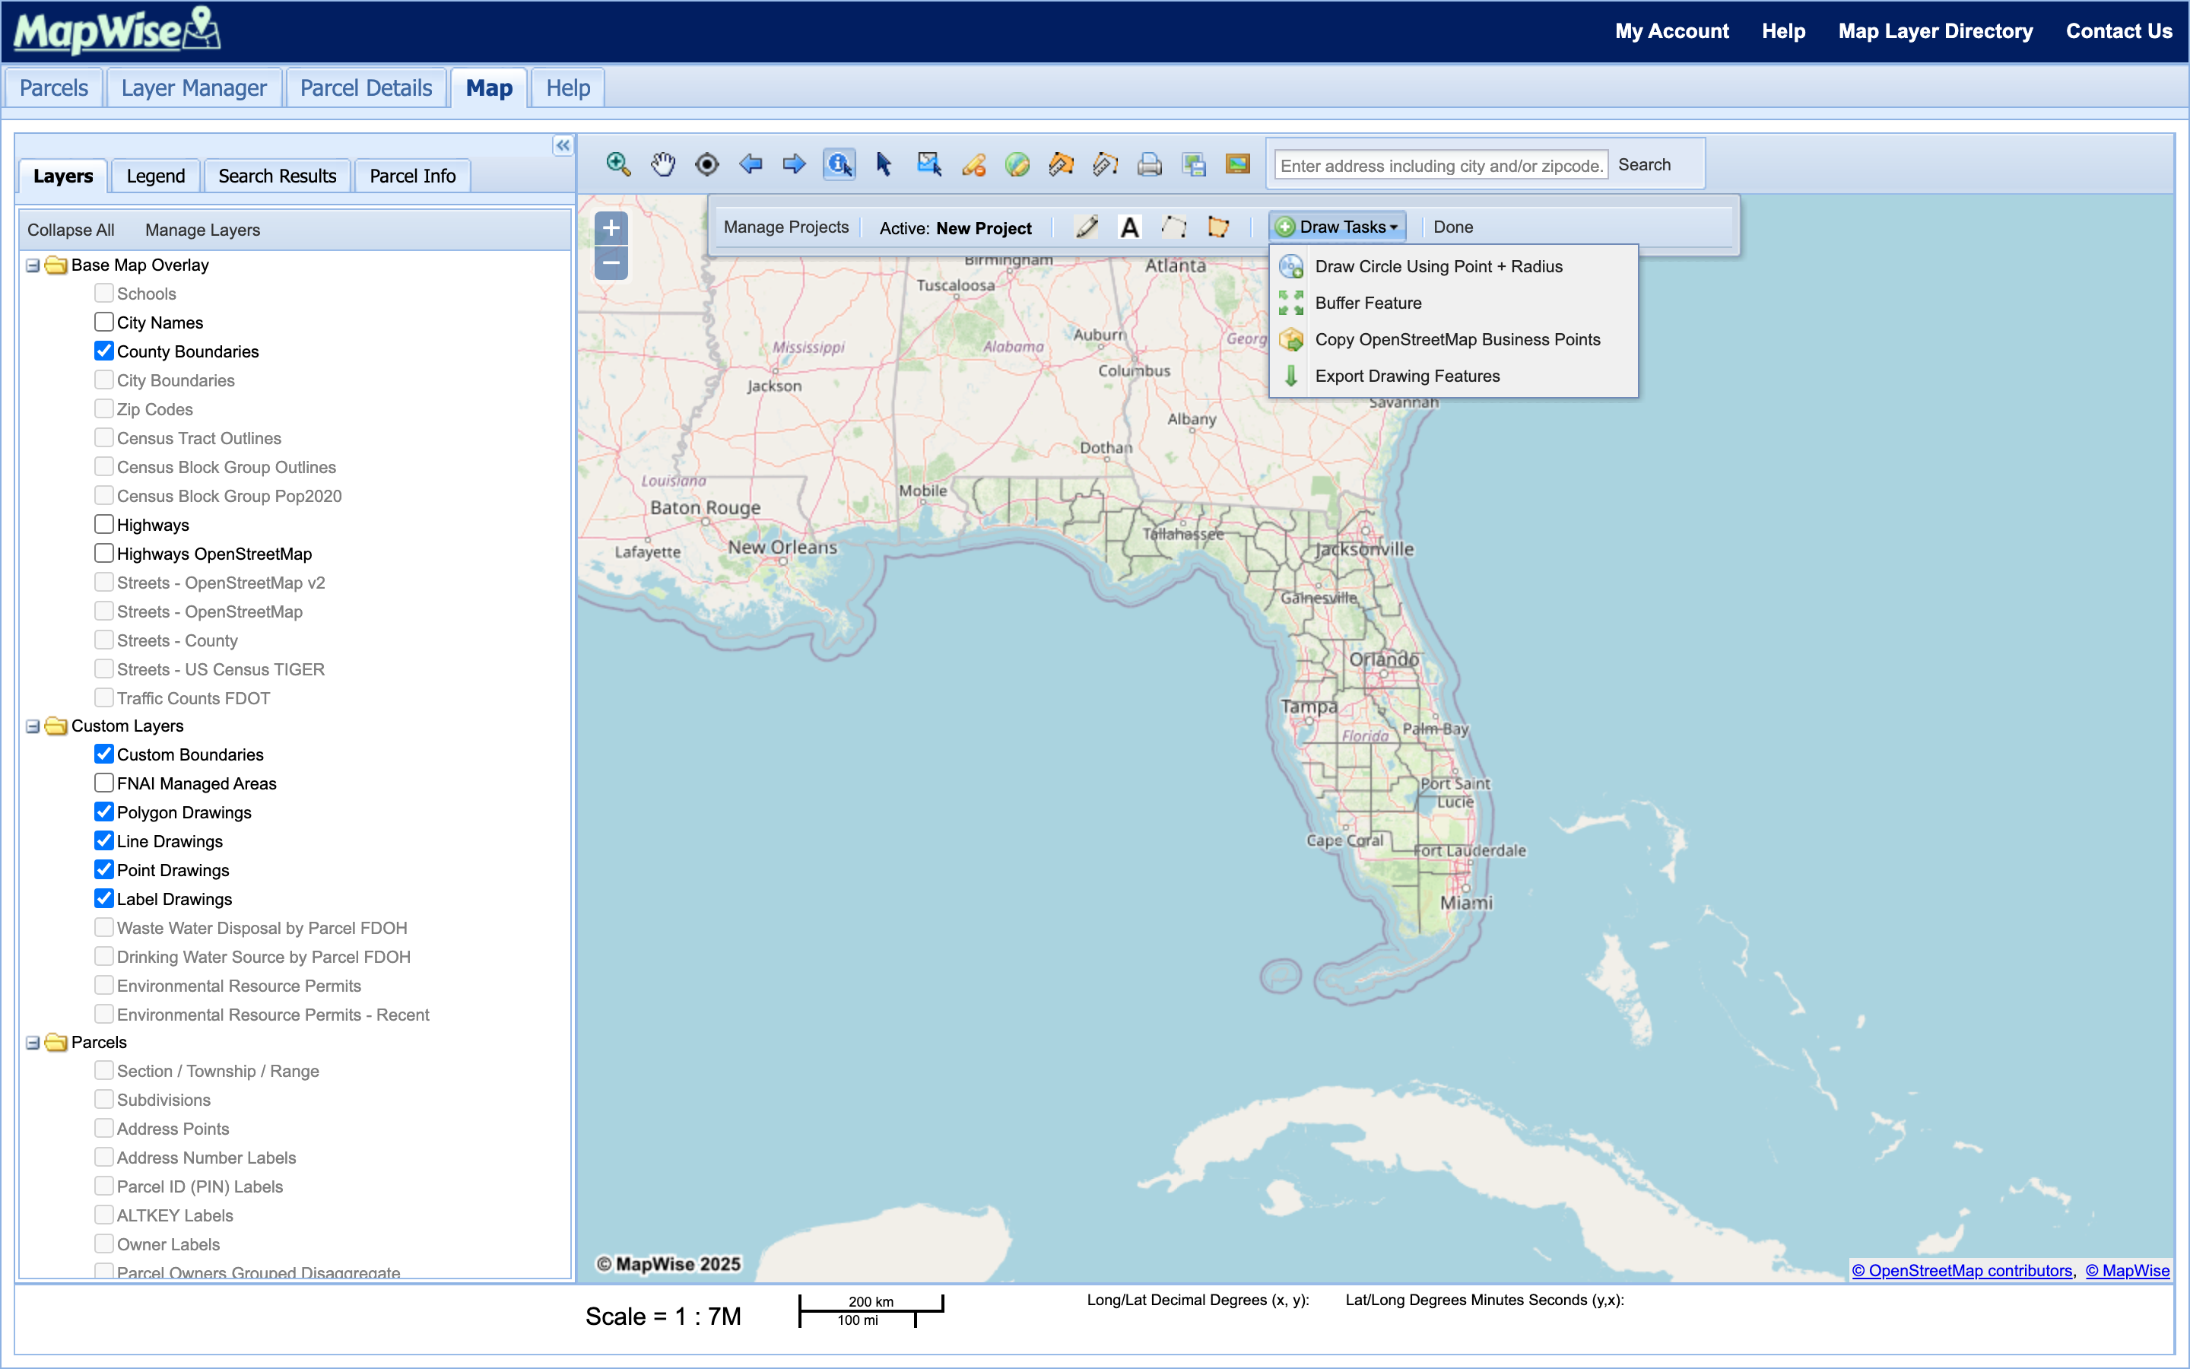The width and height of the screenshot is (2190, 1369).
Task: Open the Parcel Info tab
Action: click(x=413, y=176)
